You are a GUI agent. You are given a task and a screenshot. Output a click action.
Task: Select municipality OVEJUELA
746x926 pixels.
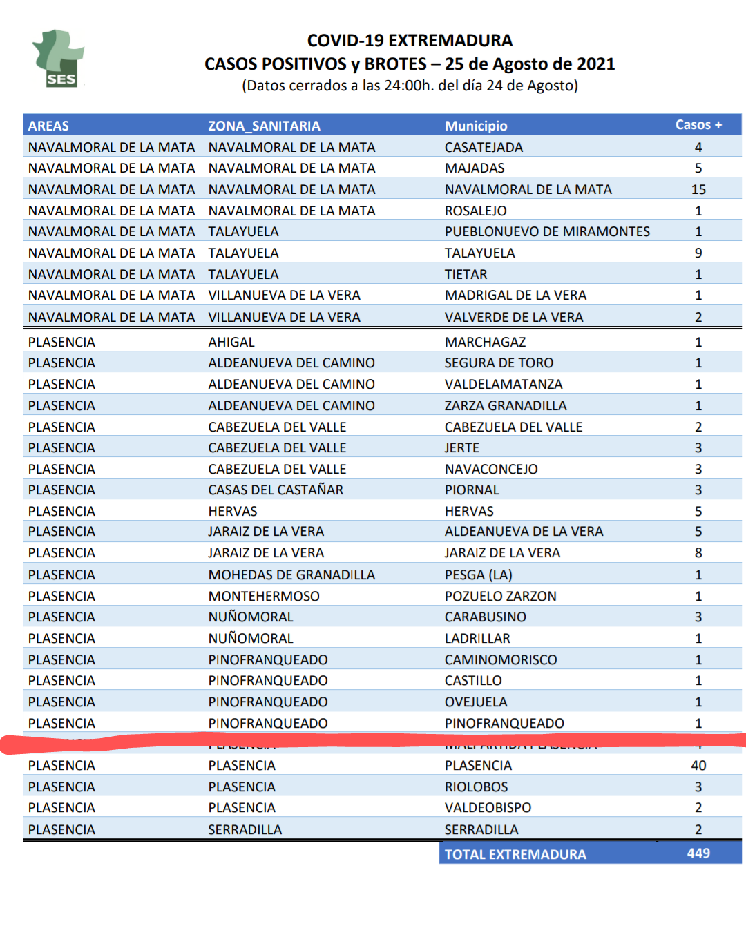pyautogui.click(x=475, y=702)
